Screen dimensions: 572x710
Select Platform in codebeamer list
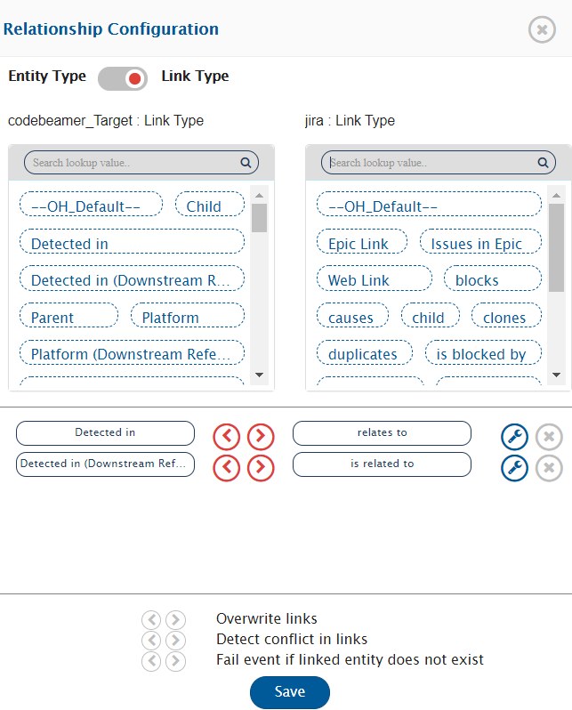pyautogui.click(x=187, y=318)
